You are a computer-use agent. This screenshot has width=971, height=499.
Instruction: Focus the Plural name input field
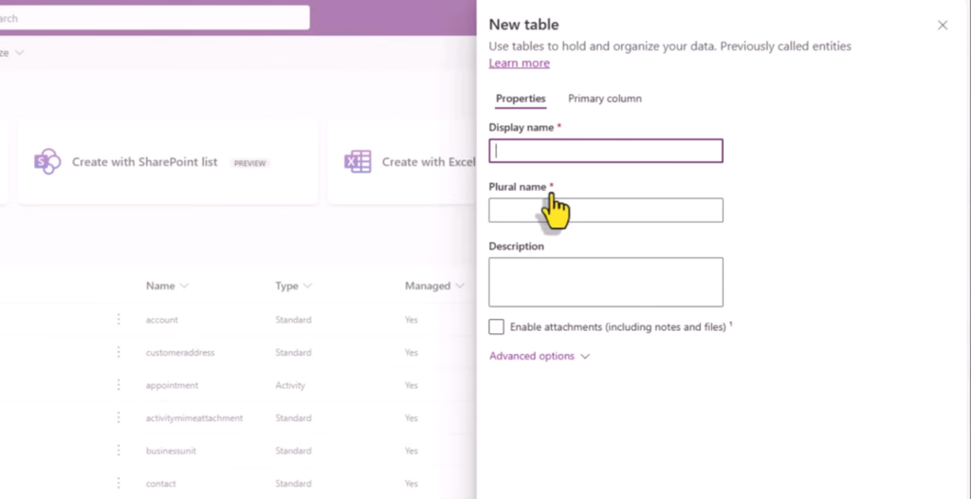tap(606, 211)
